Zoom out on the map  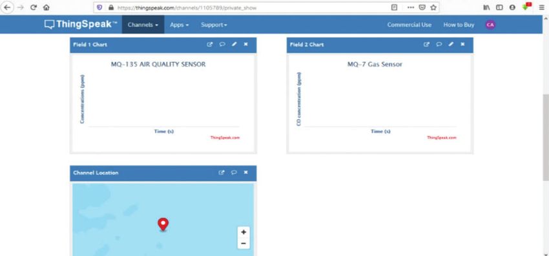[x=243, y=243]
